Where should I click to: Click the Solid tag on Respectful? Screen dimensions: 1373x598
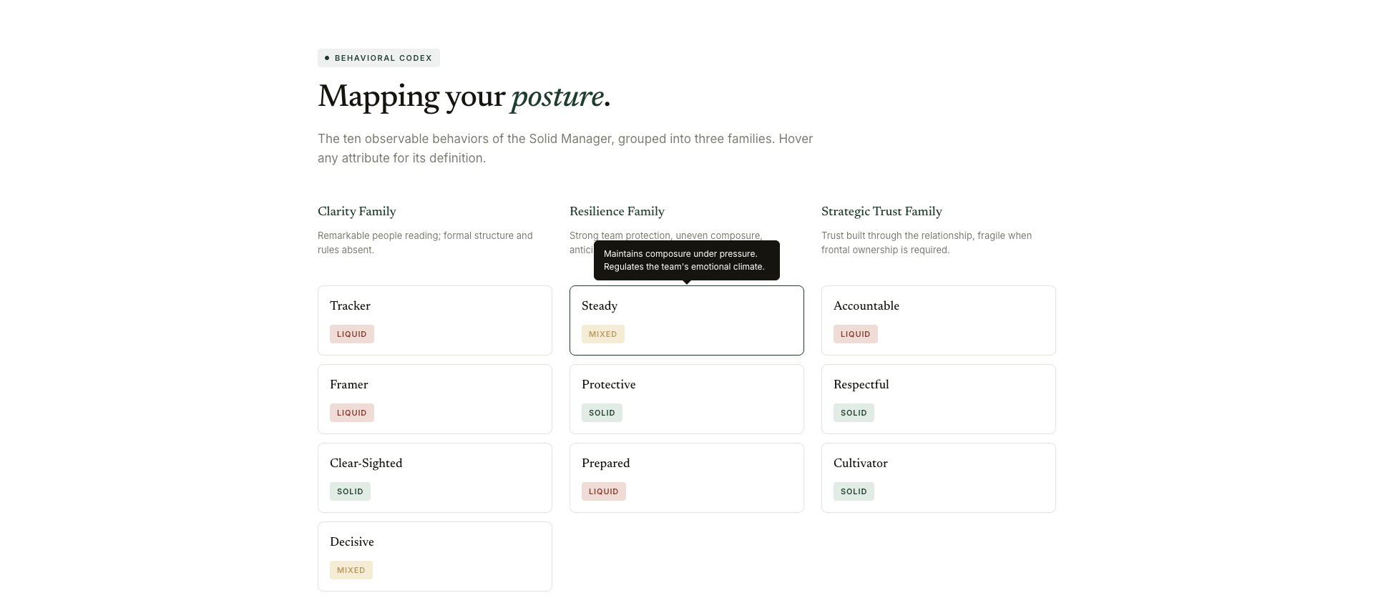click(x=854, y=413)
